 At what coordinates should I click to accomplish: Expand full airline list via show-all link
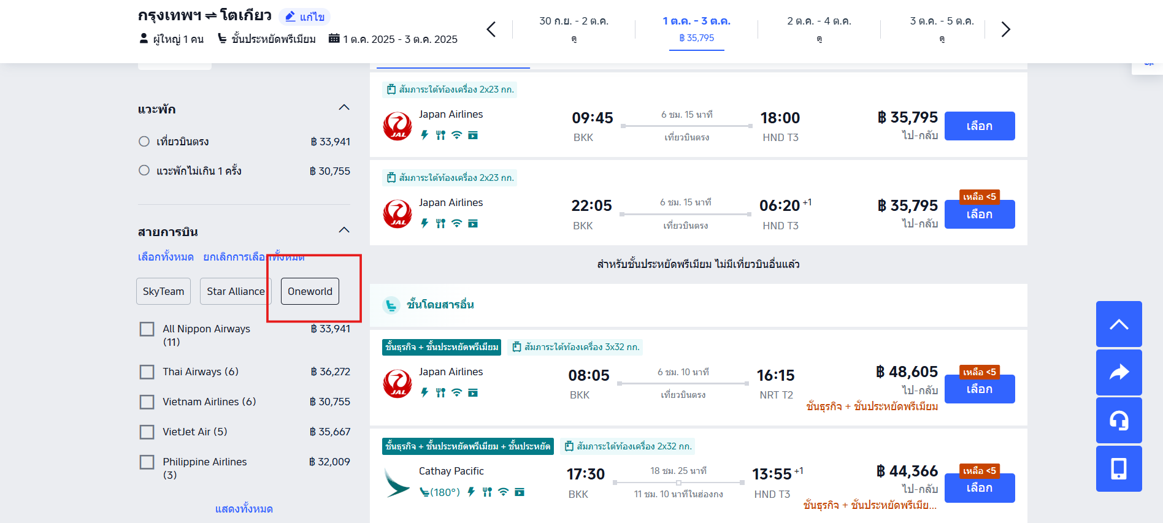click(x=244, y=509)
